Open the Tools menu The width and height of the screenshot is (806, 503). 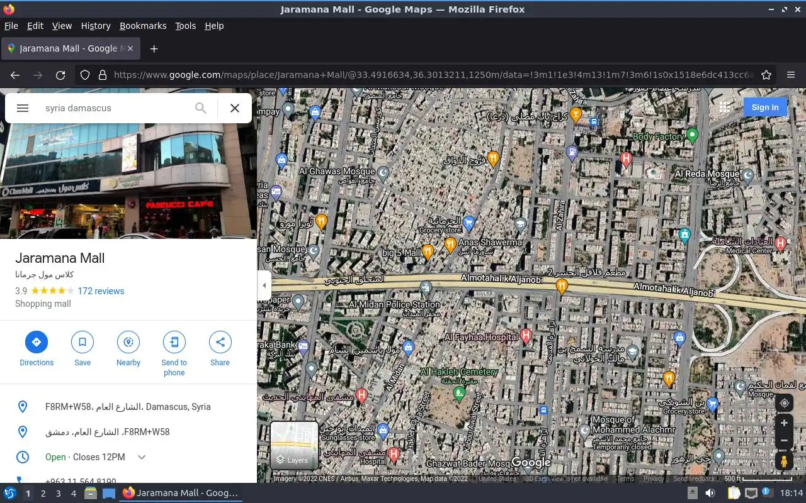point(186,26)
